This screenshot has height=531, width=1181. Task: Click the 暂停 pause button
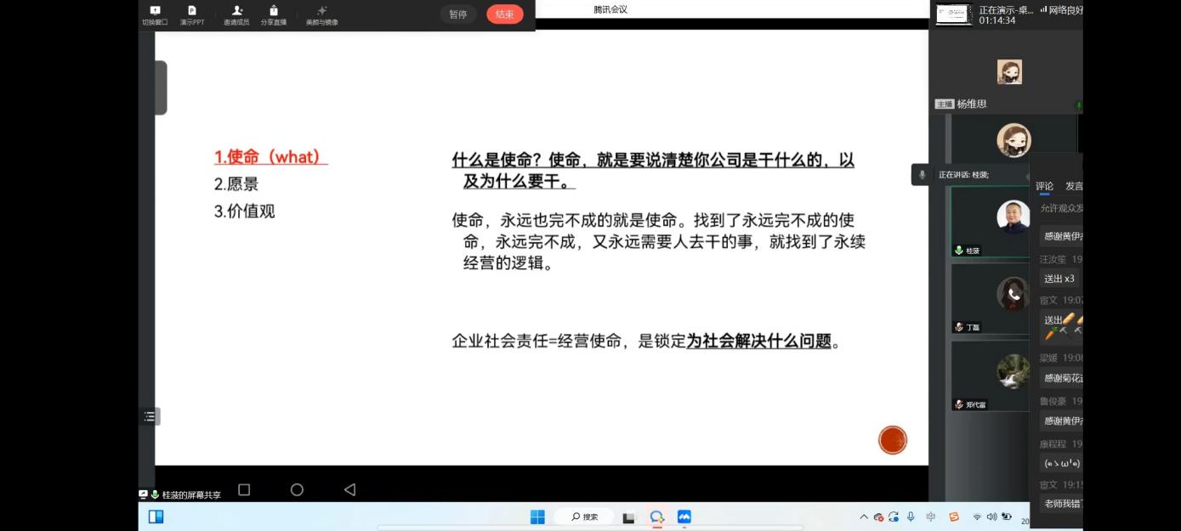457,14
